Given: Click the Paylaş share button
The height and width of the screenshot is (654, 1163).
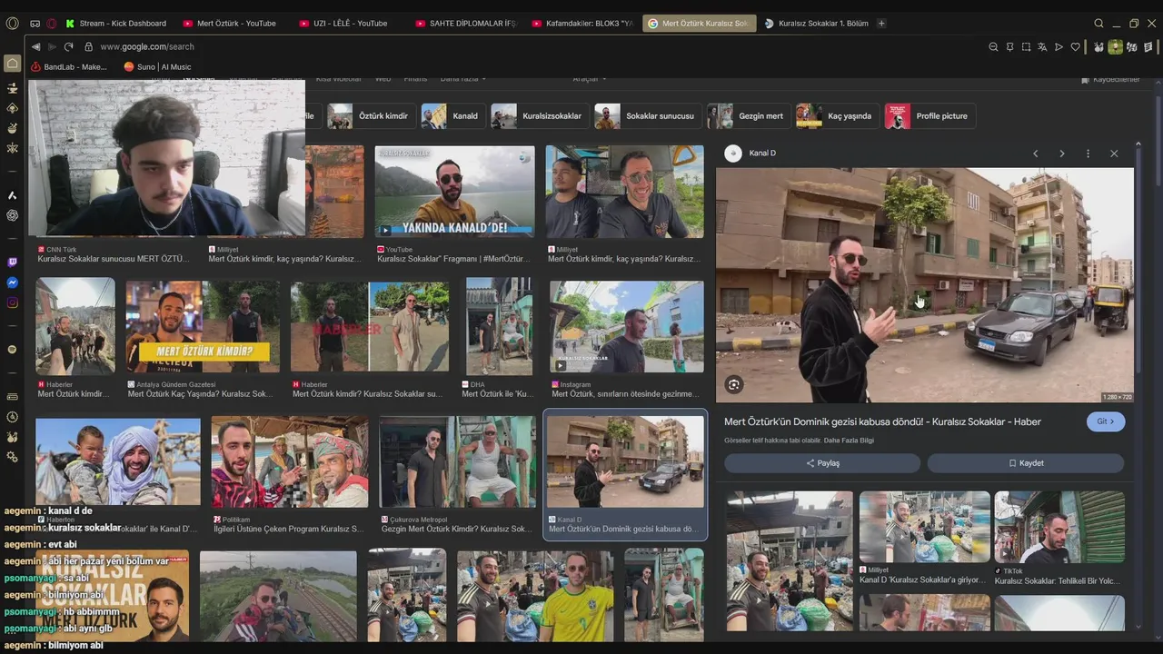Looking at the screenshot, I should pyautogui.click(x=822, y=463).
